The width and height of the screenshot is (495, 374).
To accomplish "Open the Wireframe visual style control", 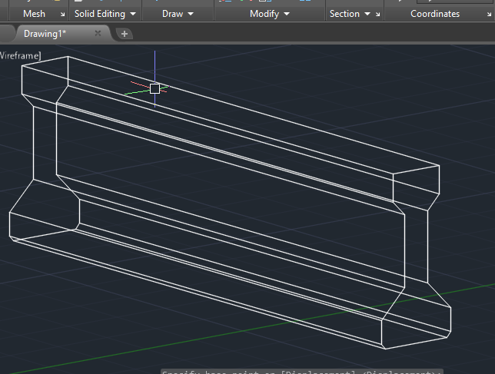I will click(20, 55).
